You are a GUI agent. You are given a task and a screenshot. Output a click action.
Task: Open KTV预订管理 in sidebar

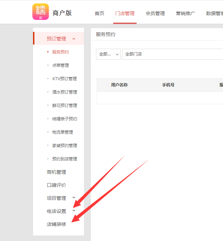coord(64,79)
